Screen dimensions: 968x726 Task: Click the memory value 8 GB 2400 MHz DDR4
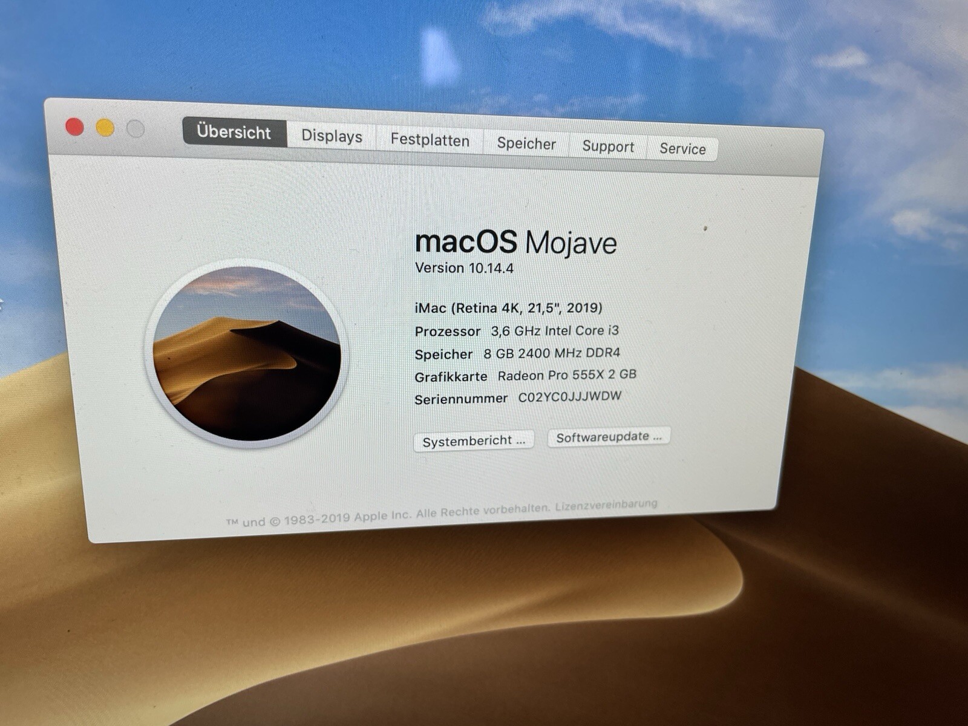tap(552, 353)
